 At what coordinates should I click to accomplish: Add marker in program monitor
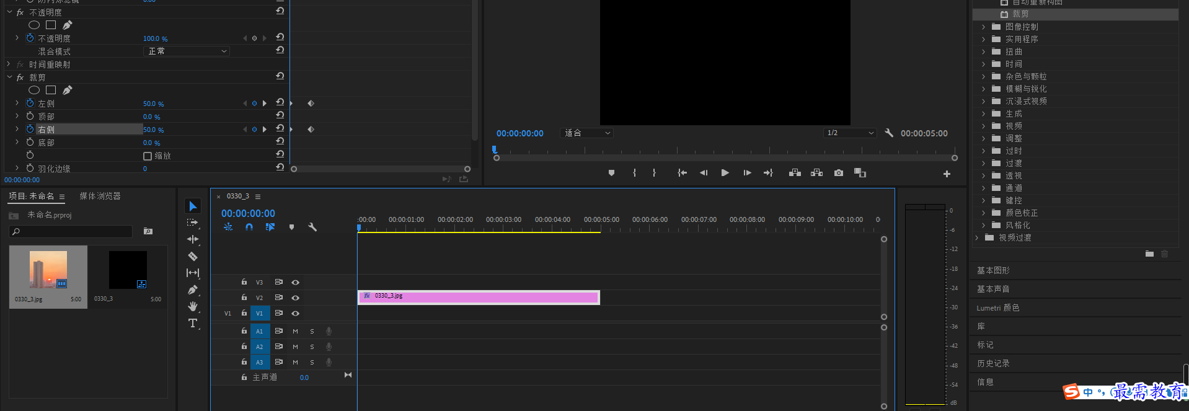click(611, 173)
